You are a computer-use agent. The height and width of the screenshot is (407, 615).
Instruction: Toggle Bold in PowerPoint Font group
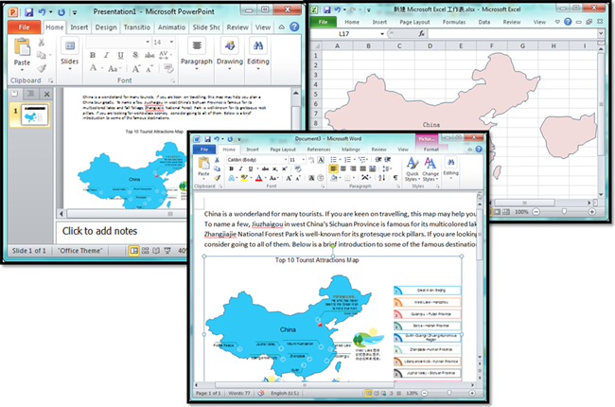93,55
